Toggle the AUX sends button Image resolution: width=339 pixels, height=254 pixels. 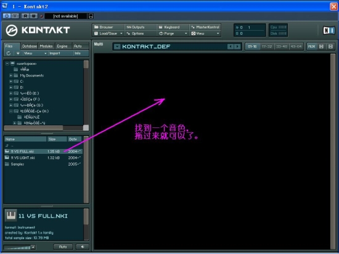click(x=311, y=46)
